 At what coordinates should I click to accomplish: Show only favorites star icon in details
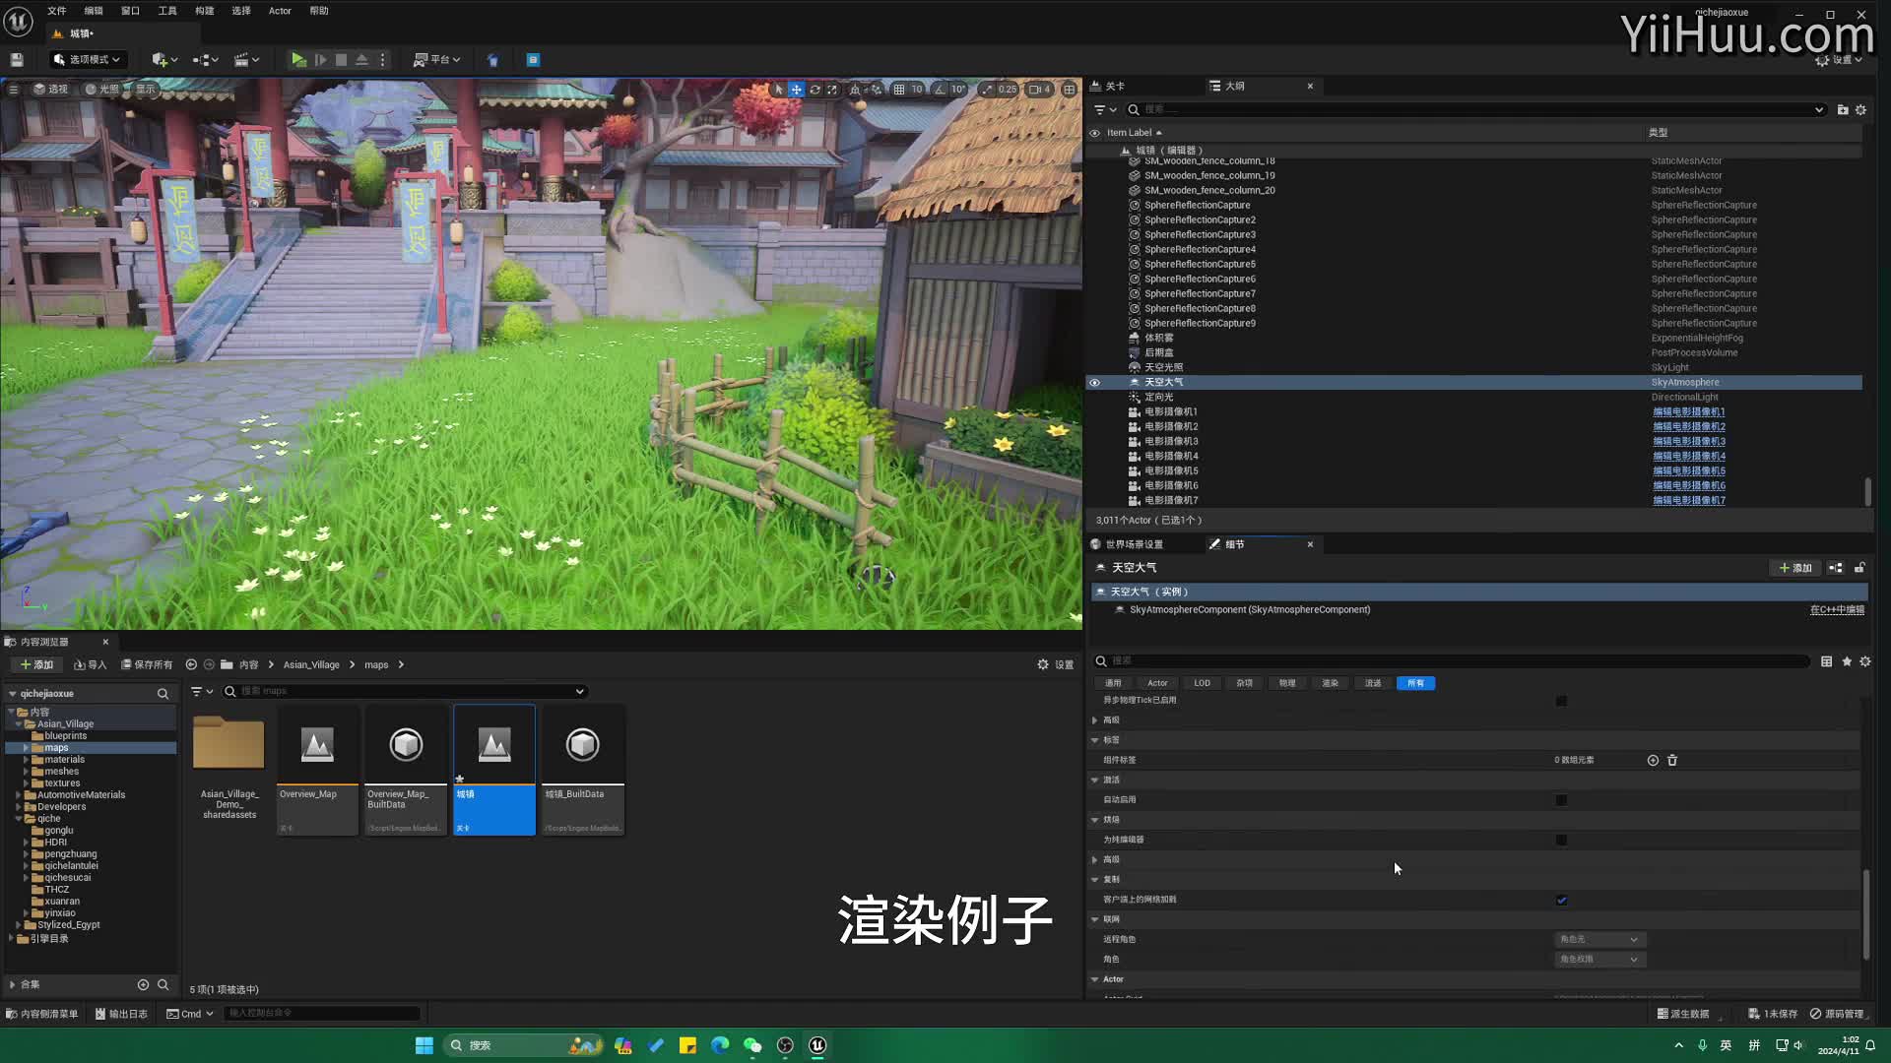click(1847, 662)
